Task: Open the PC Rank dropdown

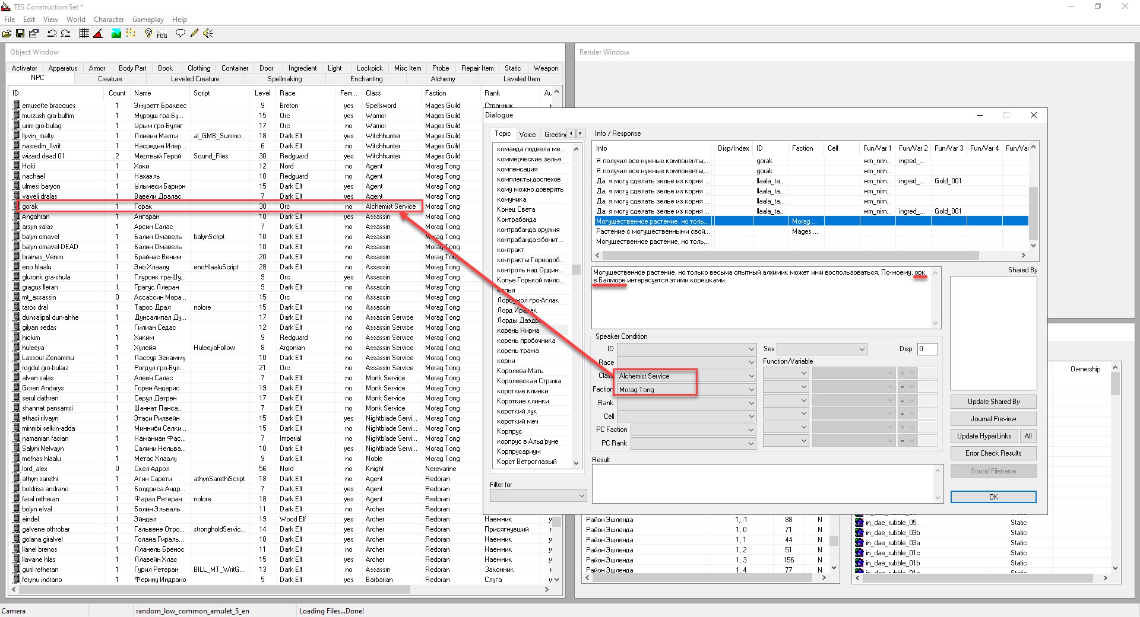Action: [693, 443]
